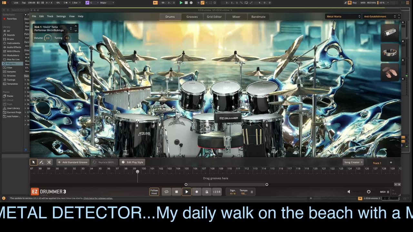Click the Replace MIDI button
Screen dimensions: 413x232
(104, 162)
